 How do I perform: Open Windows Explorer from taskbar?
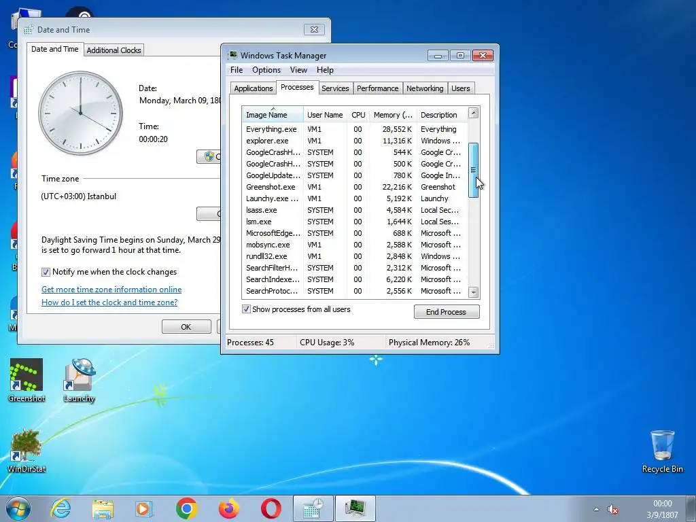pos(103,509)
